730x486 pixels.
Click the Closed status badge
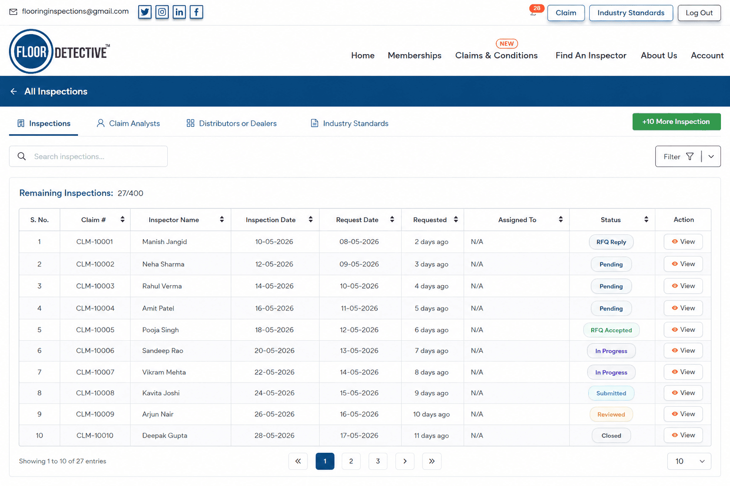coord(611,436)
